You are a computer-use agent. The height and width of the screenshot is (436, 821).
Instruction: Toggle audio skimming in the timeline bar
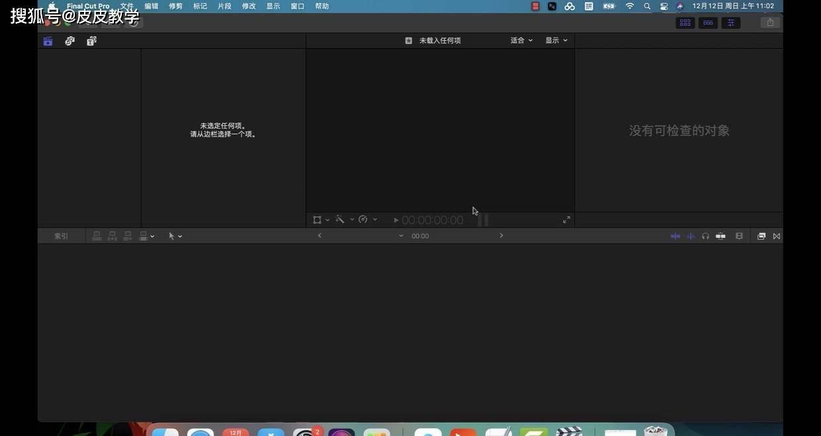(x=691, y=236)
